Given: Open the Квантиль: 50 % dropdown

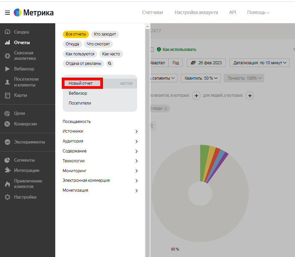Looking at the screenshot, I should coord(201,78).
